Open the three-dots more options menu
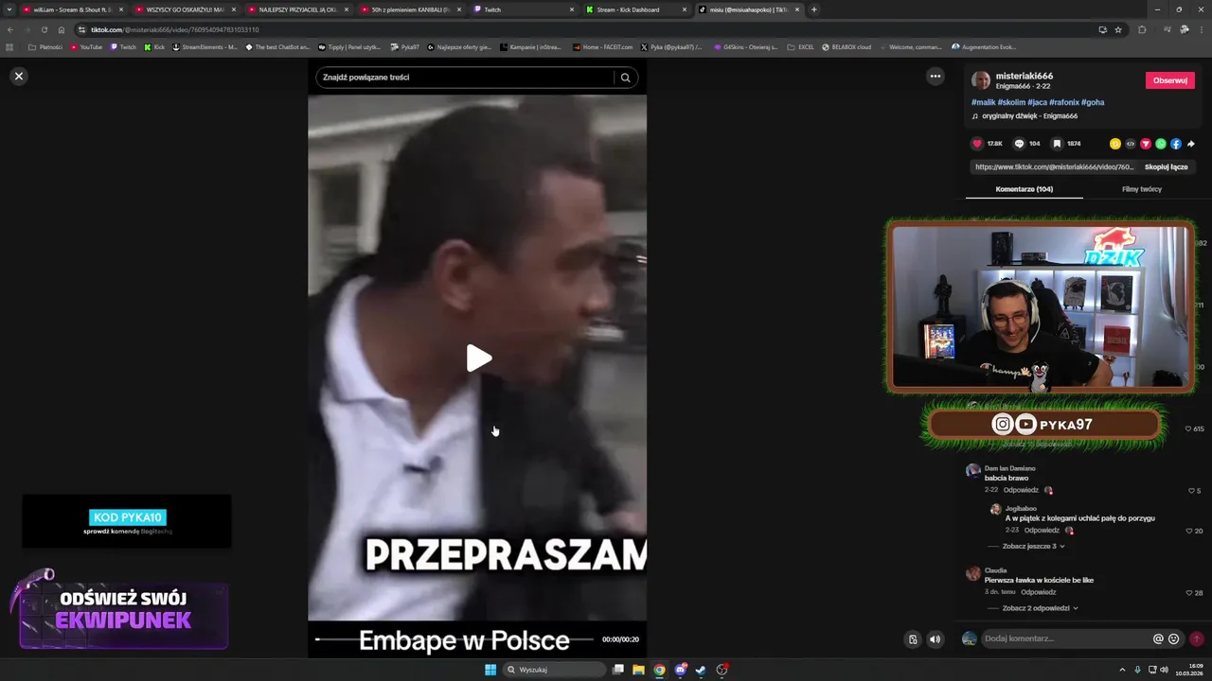1212x681 pixels. pyautogui.click(x=936, y=77)
